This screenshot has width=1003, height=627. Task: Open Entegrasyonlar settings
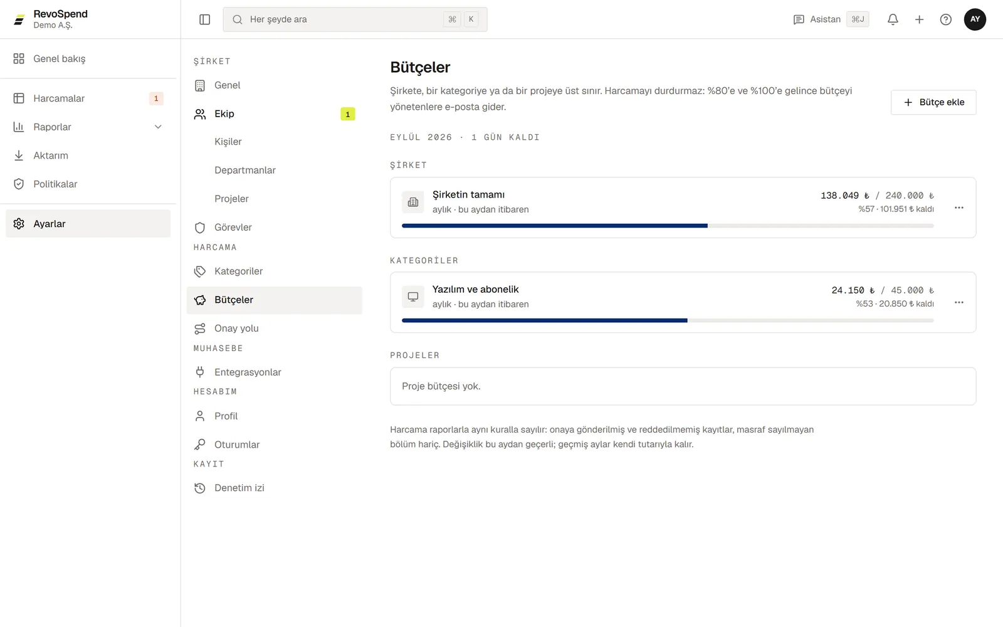tap(275, 372)
